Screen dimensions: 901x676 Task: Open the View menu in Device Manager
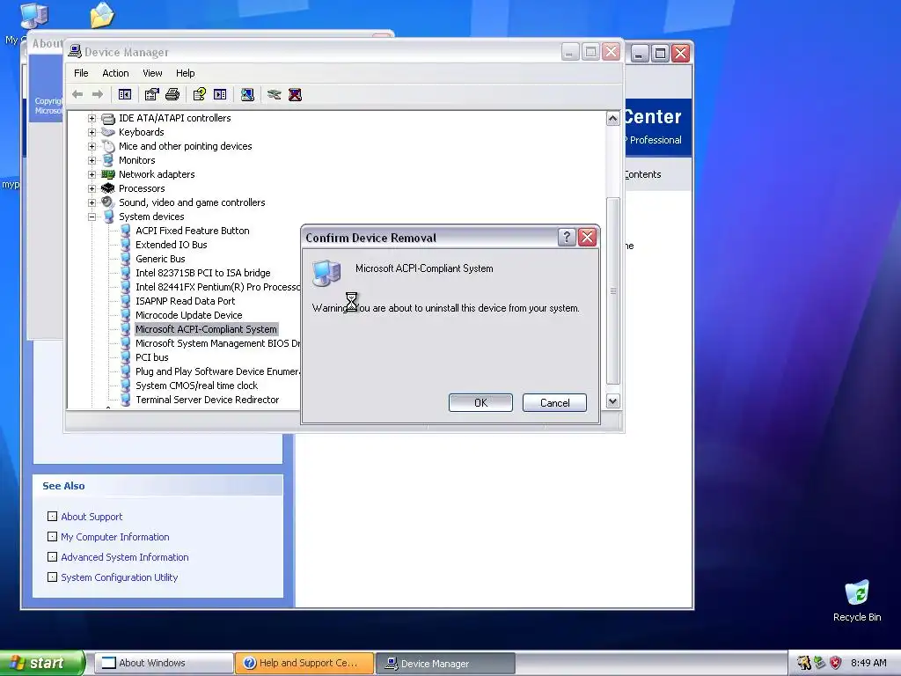(152, 73)
